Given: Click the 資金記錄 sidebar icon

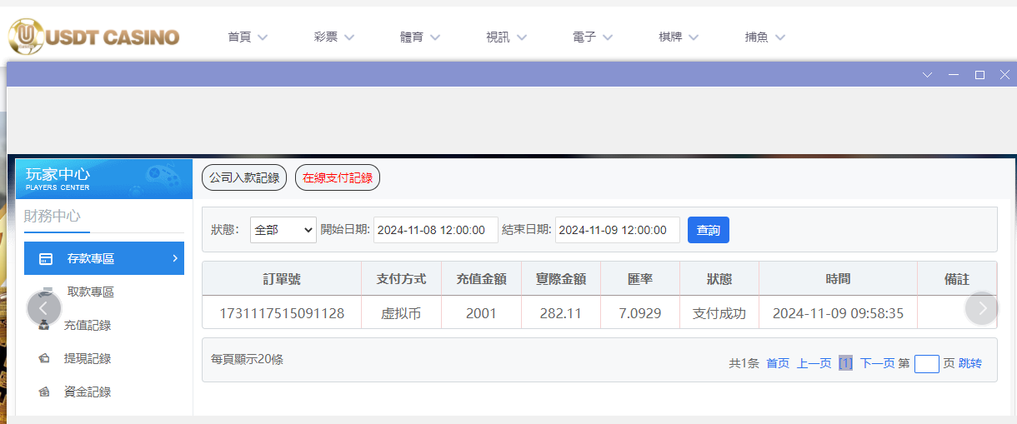Looking at the screenshot, I should [x=44, y=392].
